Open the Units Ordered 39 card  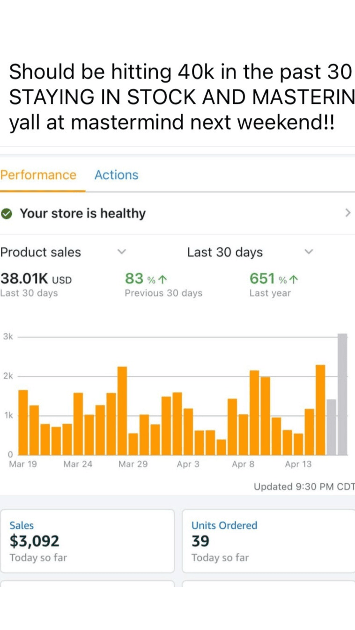(x=268, y=541)
